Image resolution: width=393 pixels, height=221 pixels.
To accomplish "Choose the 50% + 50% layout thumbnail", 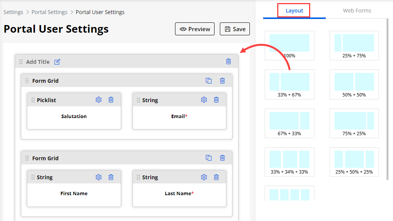I will (354, 84).
